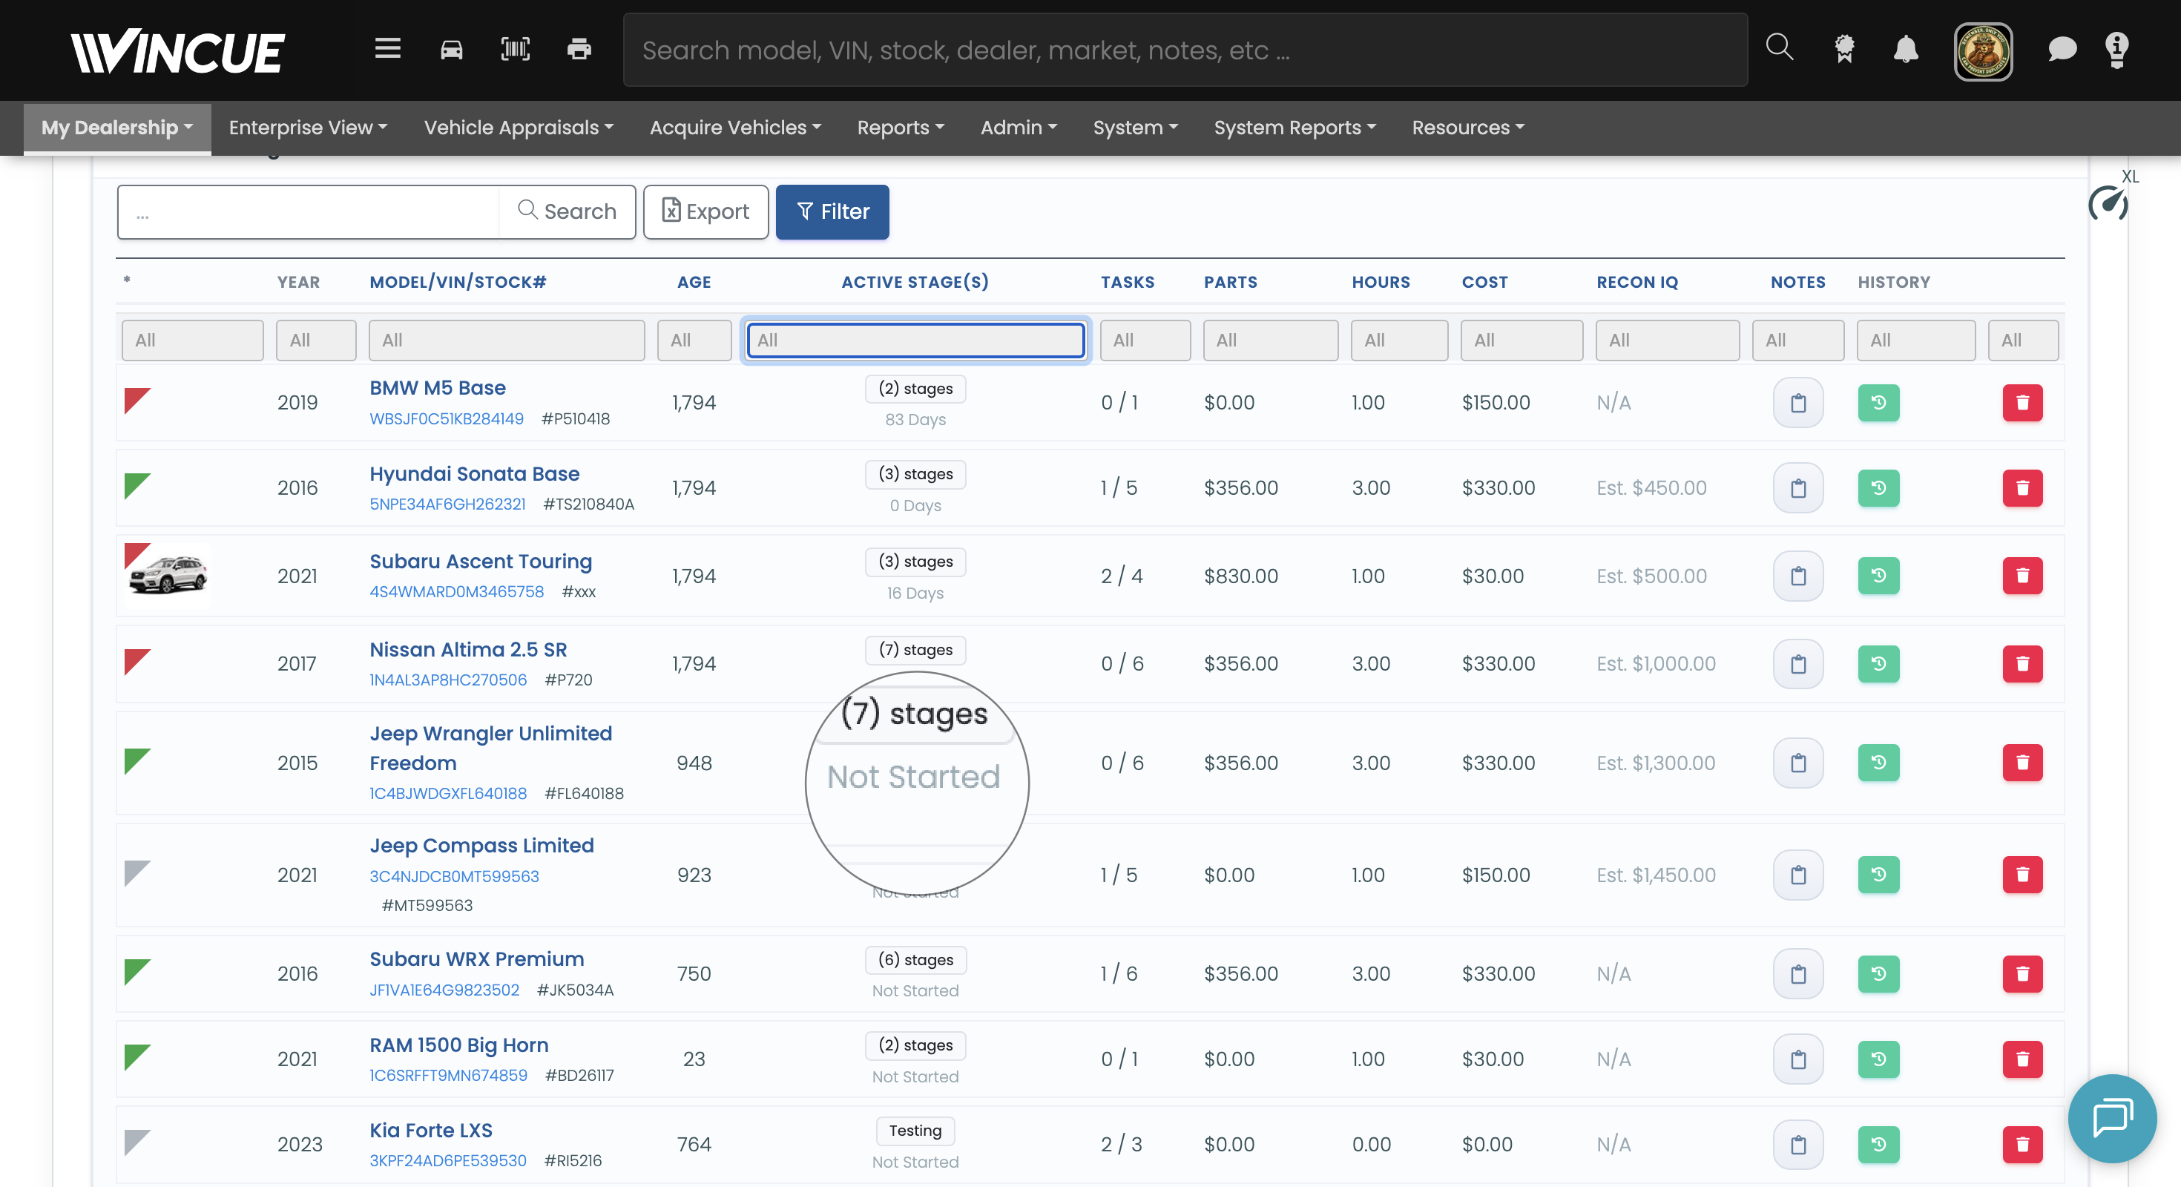2181x1187 pixels.
Task: Click the Export button
Action: click(705, 211)
